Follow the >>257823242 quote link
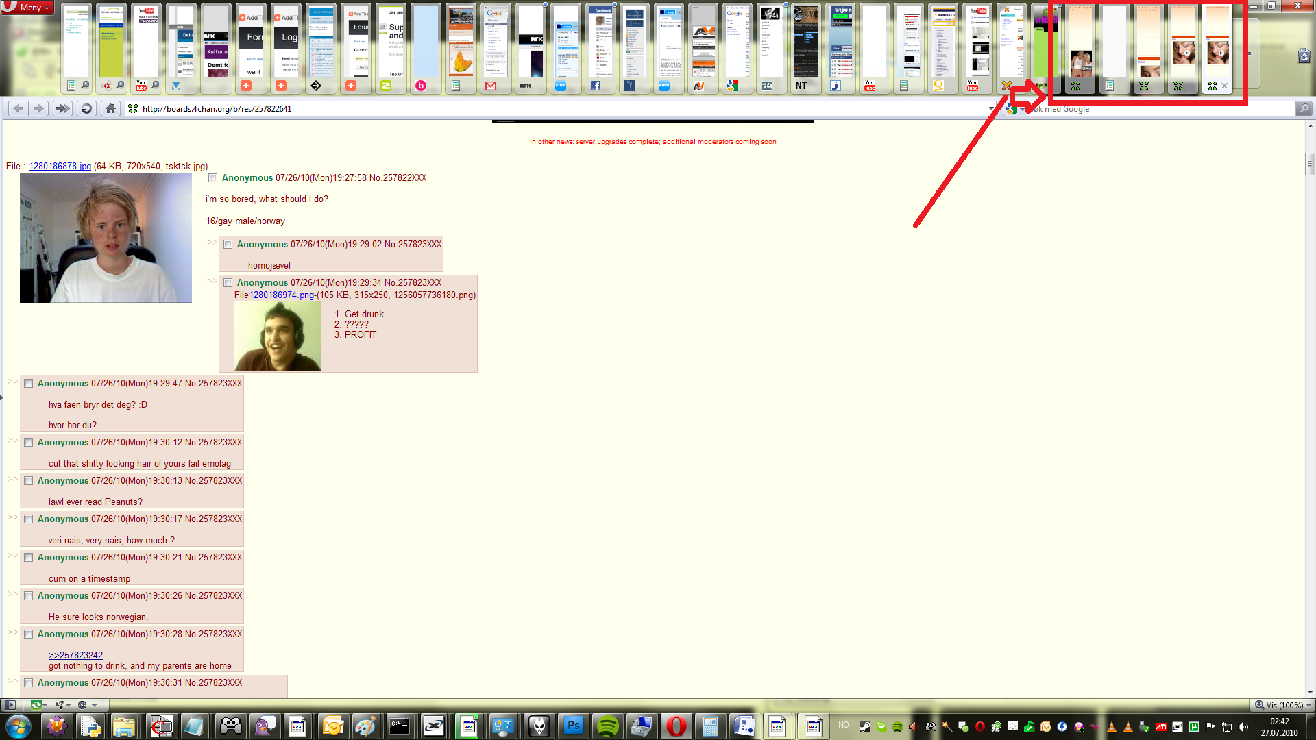The height and width of the screenshot is (740, 1316). [75, 655]
